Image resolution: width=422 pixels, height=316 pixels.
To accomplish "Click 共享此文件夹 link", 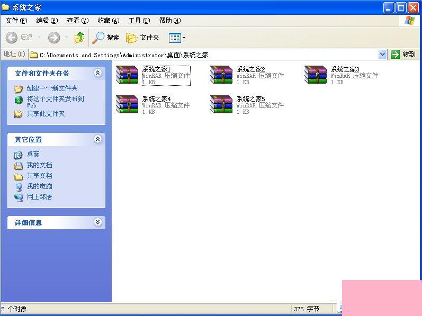I will [x=46, y=114].
